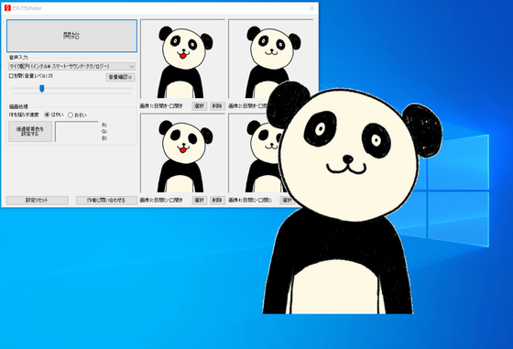Click the だれでもVtuber app icon in title bar
Image resolution: width=513 pixels, height=349 pixels.
[x=7, y=8]
